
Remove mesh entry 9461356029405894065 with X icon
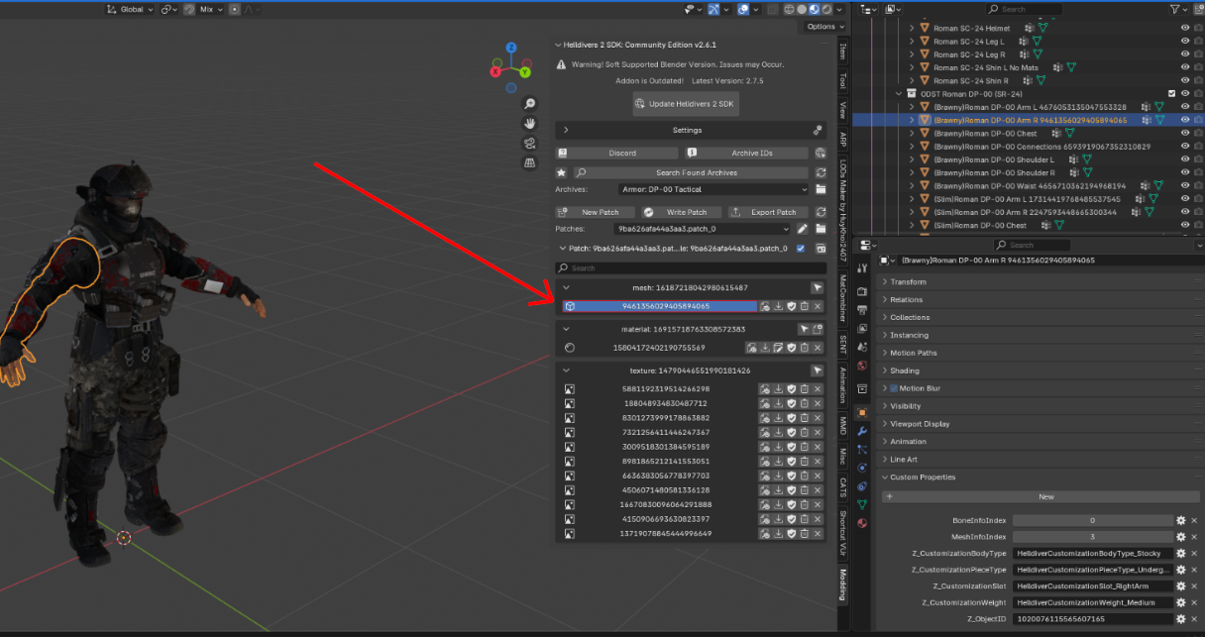[818, 306]
